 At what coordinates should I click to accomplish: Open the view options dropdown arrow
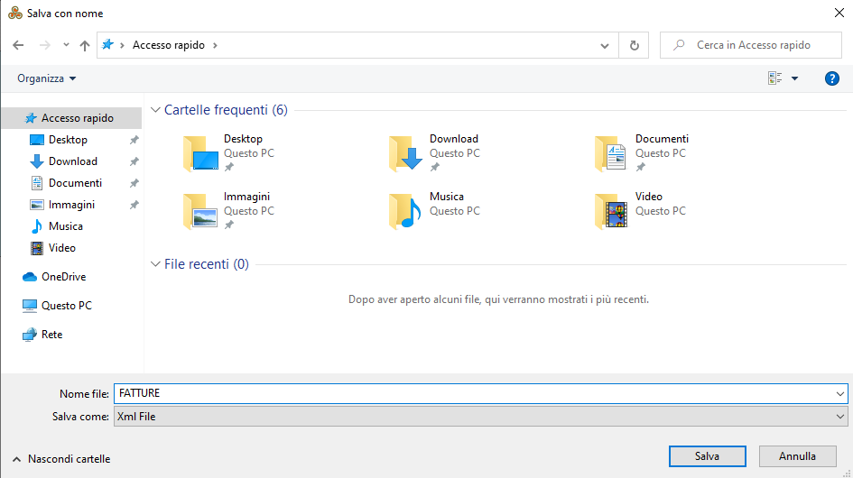click(795, 78)
